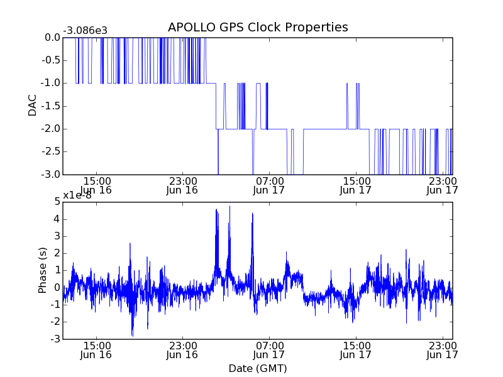Click '23:00 Jun 17' under the Phase plot
Image resolution: width=503 pixels, height=377 pixels.
[x=443, y=350]
